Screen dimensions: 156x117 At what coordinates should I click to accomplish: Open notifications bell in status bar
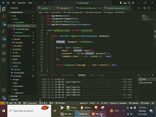153,103
